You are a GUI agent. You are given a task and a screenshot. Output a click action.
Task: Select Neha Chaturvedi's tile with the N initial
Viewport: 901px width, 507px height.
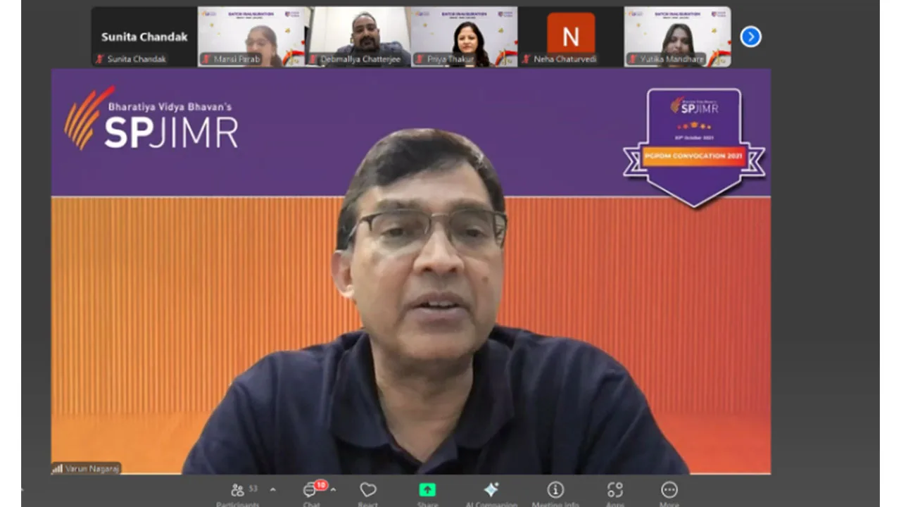coord(570,32)
